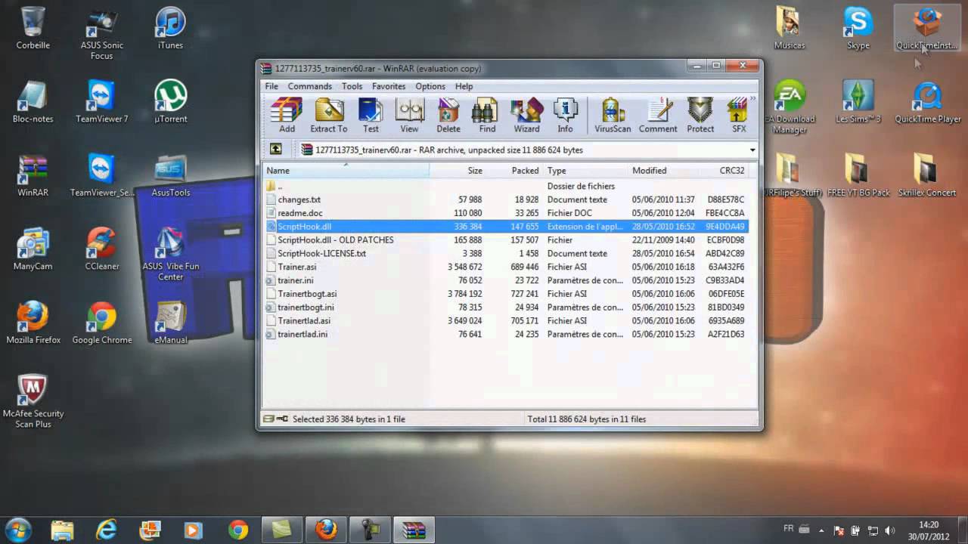This screenshot has width=968, height=544.
Task: Select the Skype desktop icon
Action: pos(858,28)
